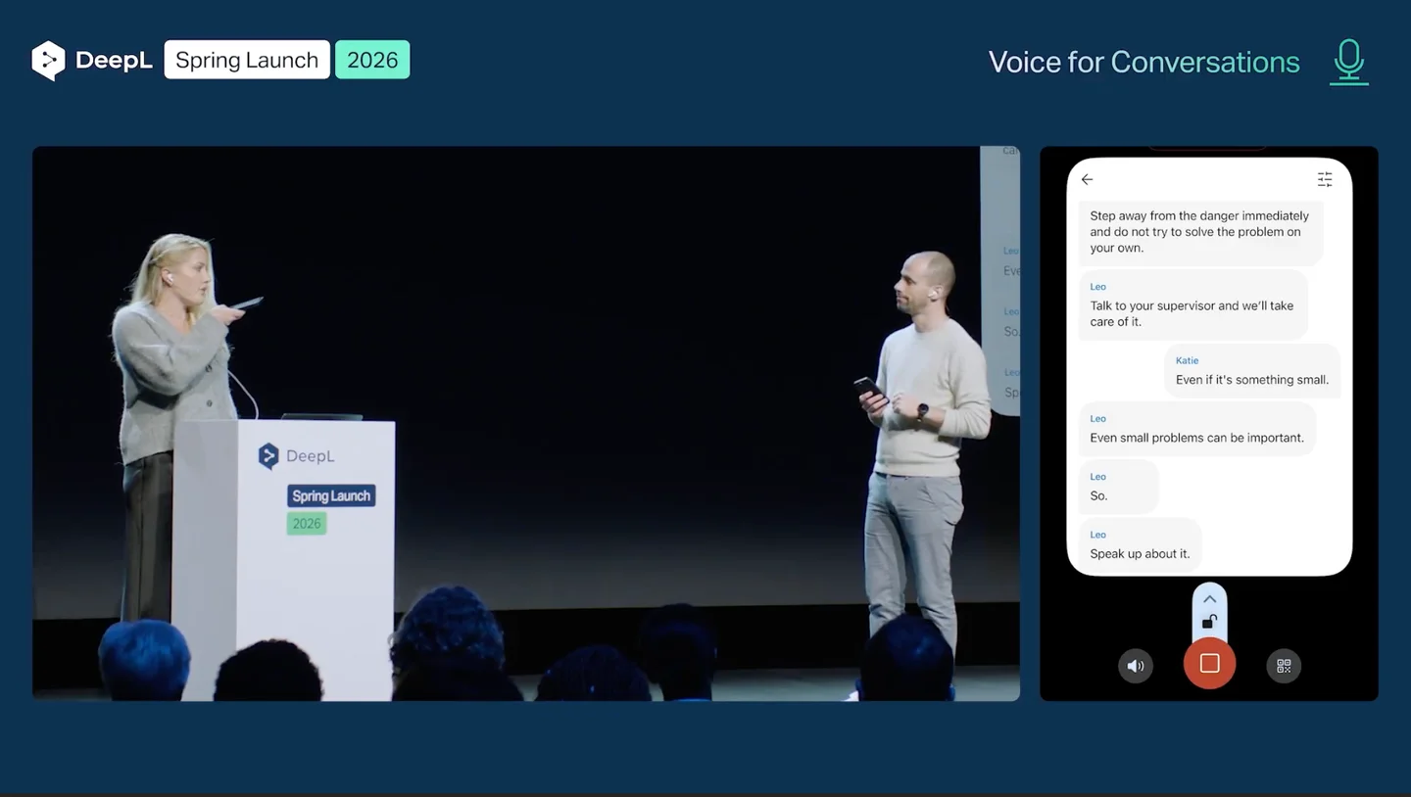1411x797 pixels.
Task: Mute audio playback with the speaker control
Action: tap(1136, 665)
